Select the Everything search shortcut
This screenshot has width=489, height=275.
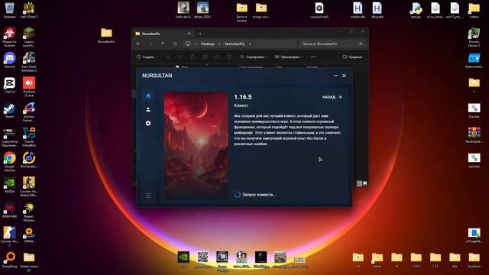coord(9,260)
